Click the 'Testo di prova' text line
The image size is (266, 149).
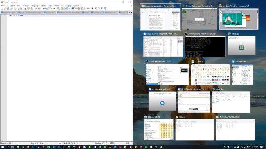click(x=15, y=15)
